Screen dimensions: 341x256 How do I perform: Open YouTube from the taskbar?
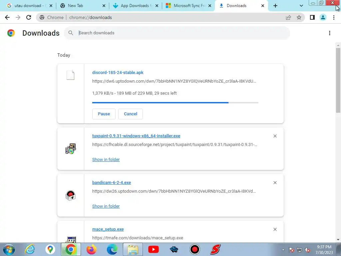[x=154, y=249]
